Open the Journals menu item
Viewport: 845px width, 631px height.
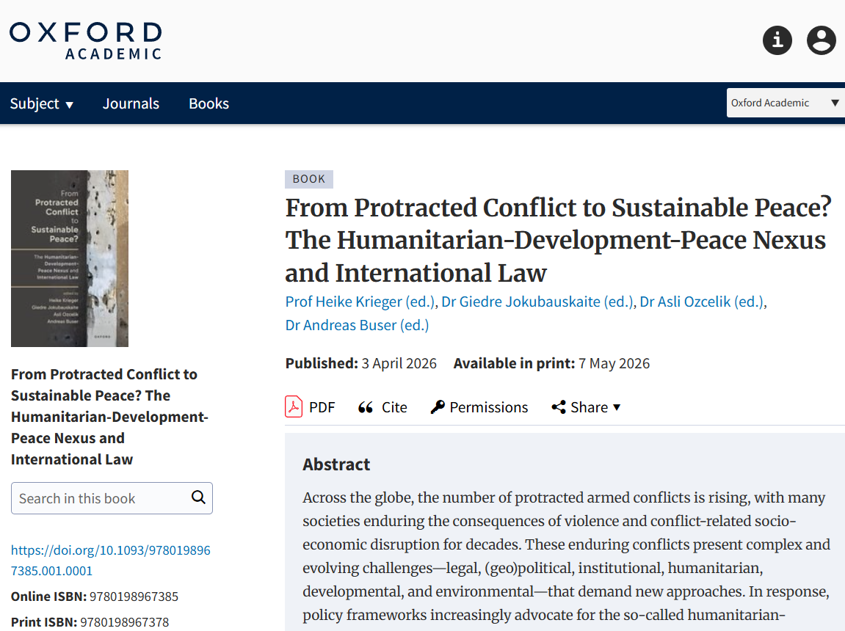(131, 103)
